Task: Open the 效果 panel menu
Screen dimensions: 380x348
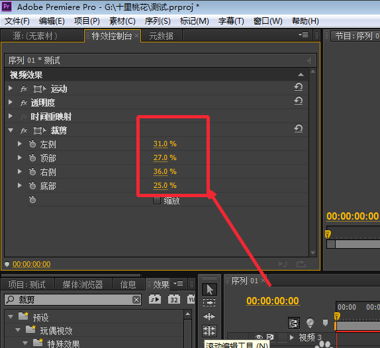Action: click(178, 283)
